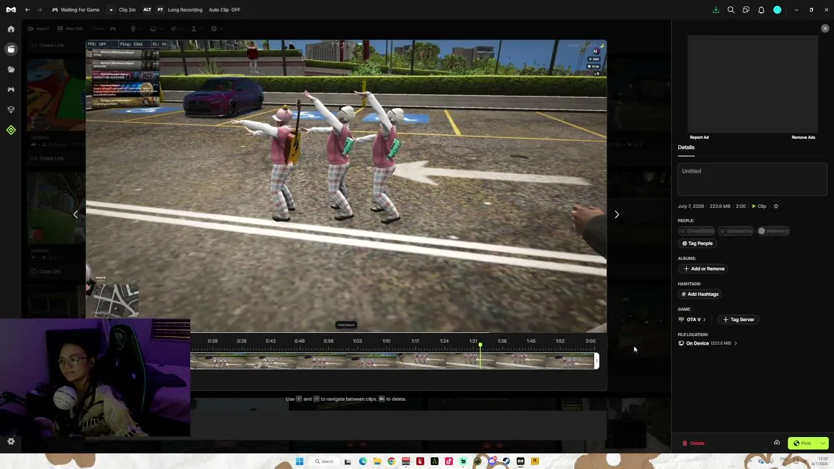This screenshot has width=834, height=469.
Task: Click the Medal logo in the title bar
Action: (x=11, y=10)
